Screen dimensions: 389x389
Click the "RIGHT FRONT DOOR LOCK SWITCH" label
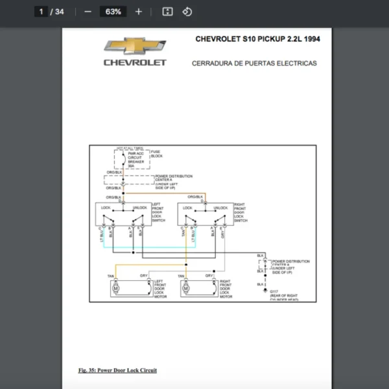pyautogui.click(x=241, y=213)
